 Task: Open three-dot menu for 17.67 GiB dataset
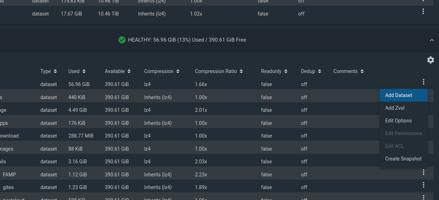pyautogui.click(x=423, y=11)
